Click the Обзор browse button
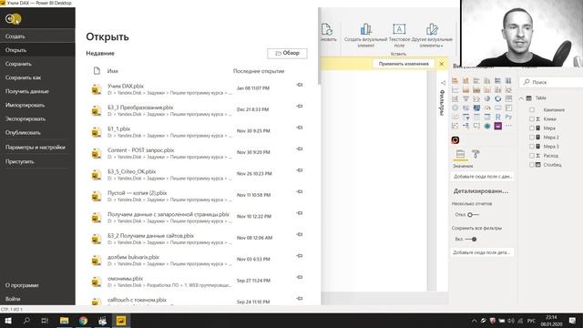The width and height of the screenshot is (583, 328). point(287,53)
